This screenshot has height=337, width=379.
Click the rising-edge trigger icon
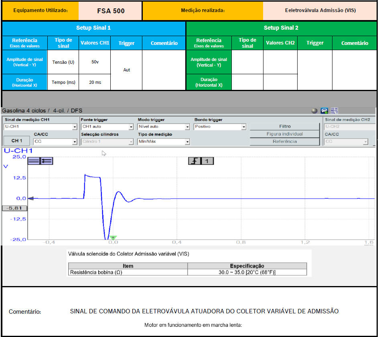click(x=195, y=161)
